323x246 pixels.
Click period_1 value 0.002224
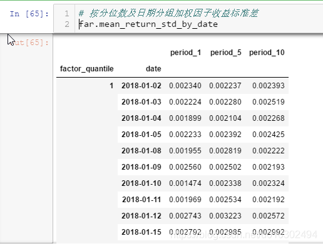[185, 102]
